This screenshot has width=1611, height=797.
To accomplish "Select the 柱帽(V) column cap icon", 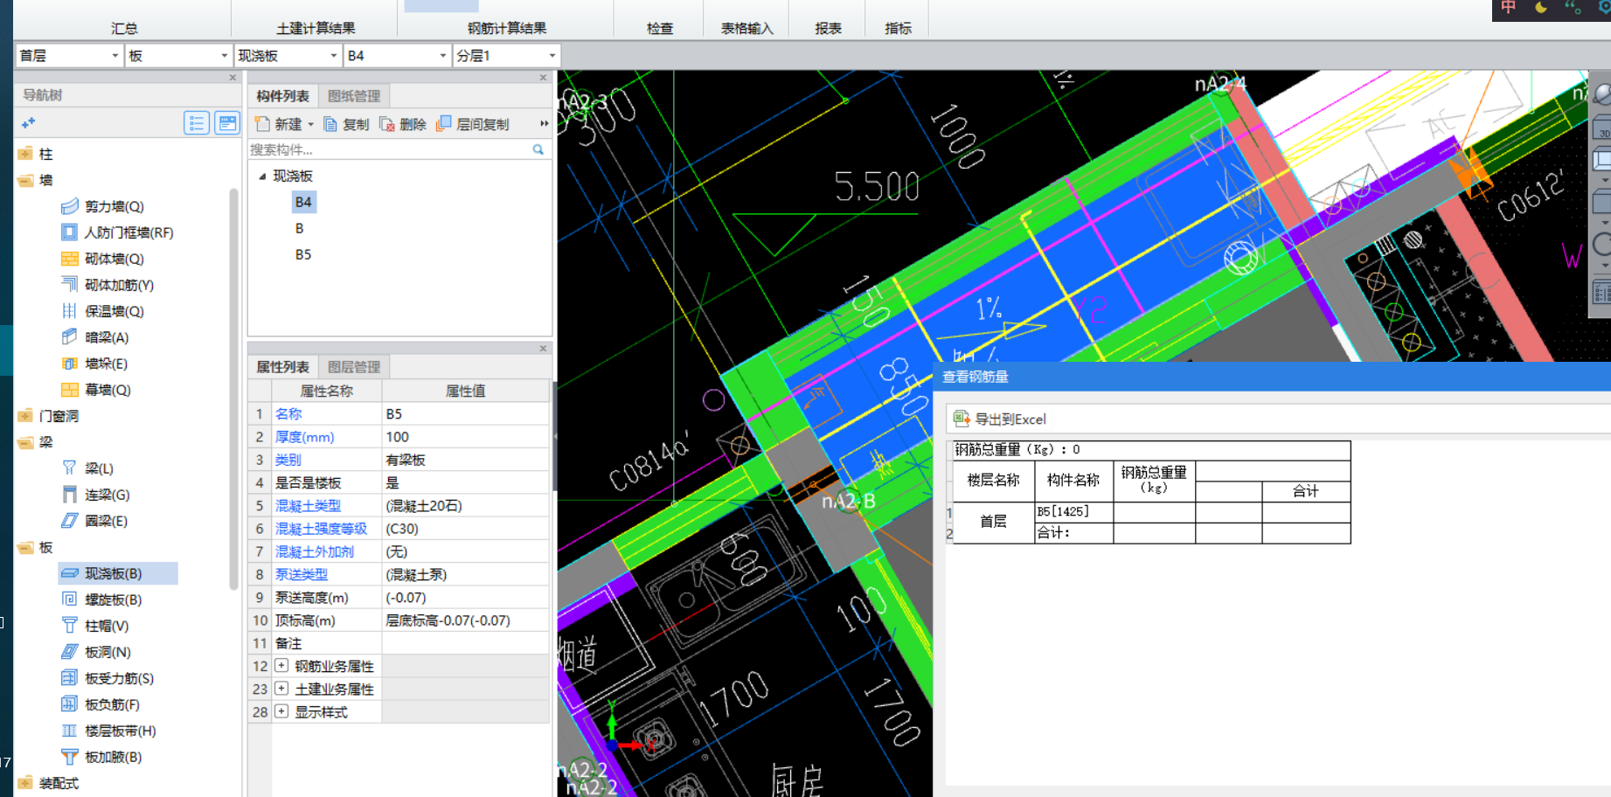I will pos(69,626).
